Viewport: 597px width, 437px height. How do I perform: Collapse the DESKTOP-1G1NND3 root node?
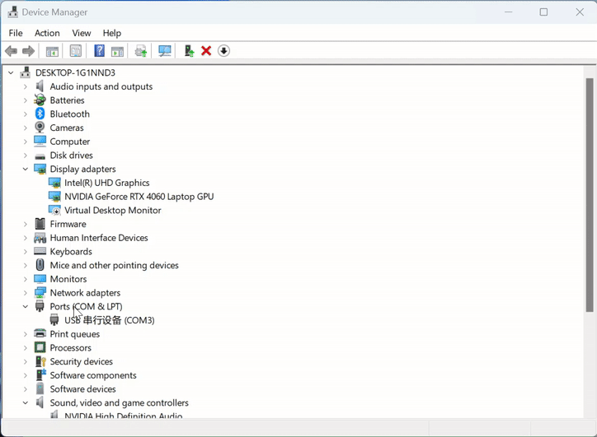click(x=11, y=72)
